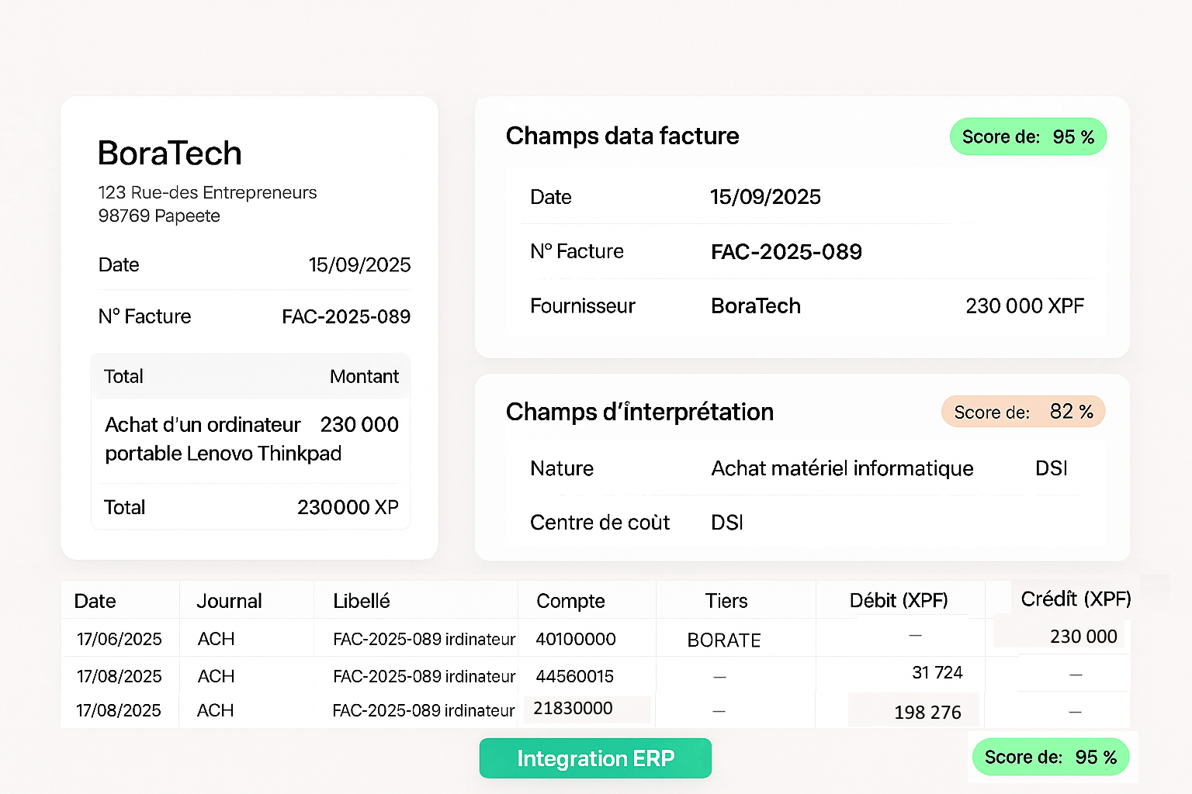Click the Tiers column header
Screen dimensions: 1192x794
click(726, 601)
